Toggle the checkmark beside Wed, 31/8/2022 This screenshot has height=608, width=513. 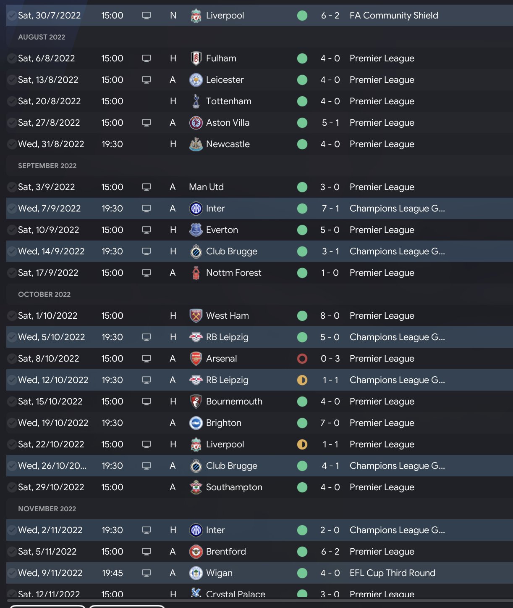click(12, 144)
